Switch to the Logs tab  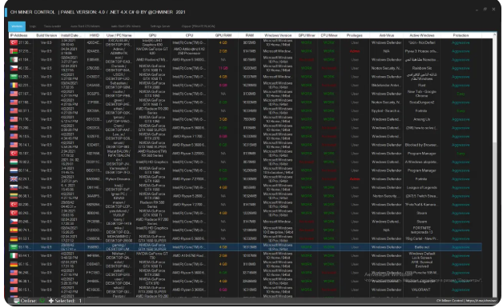33,26
